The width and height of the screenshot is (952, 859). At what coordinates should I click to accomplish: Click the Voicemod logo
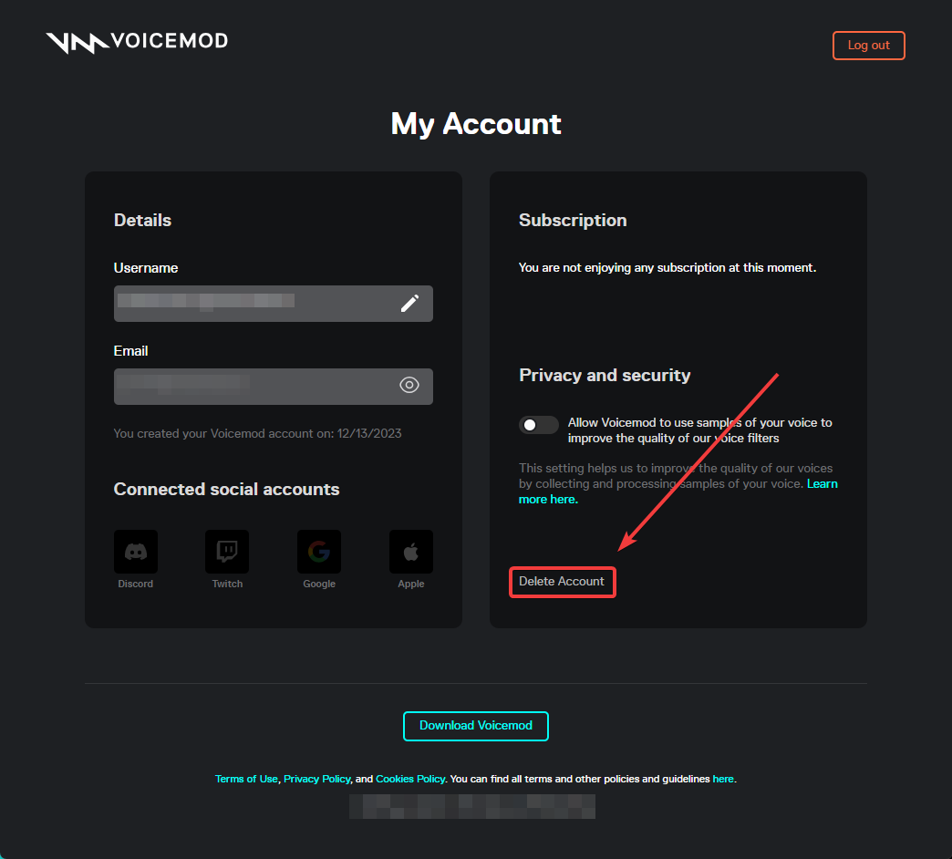pos(137,42)
